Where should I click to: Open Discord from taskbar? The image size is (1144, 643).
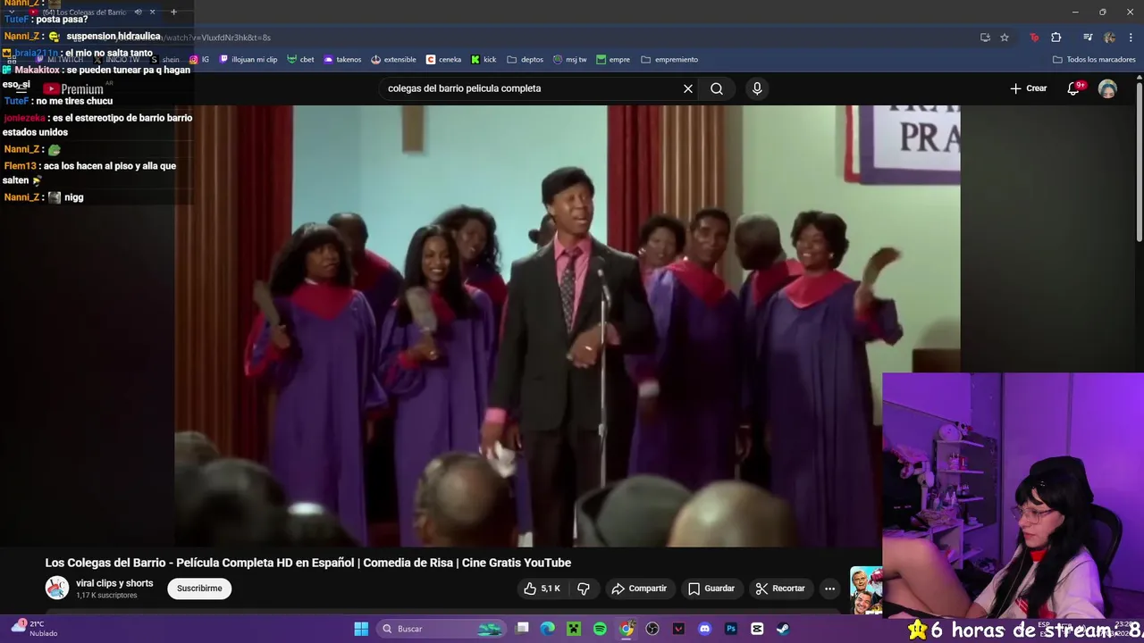pos(704,629)
